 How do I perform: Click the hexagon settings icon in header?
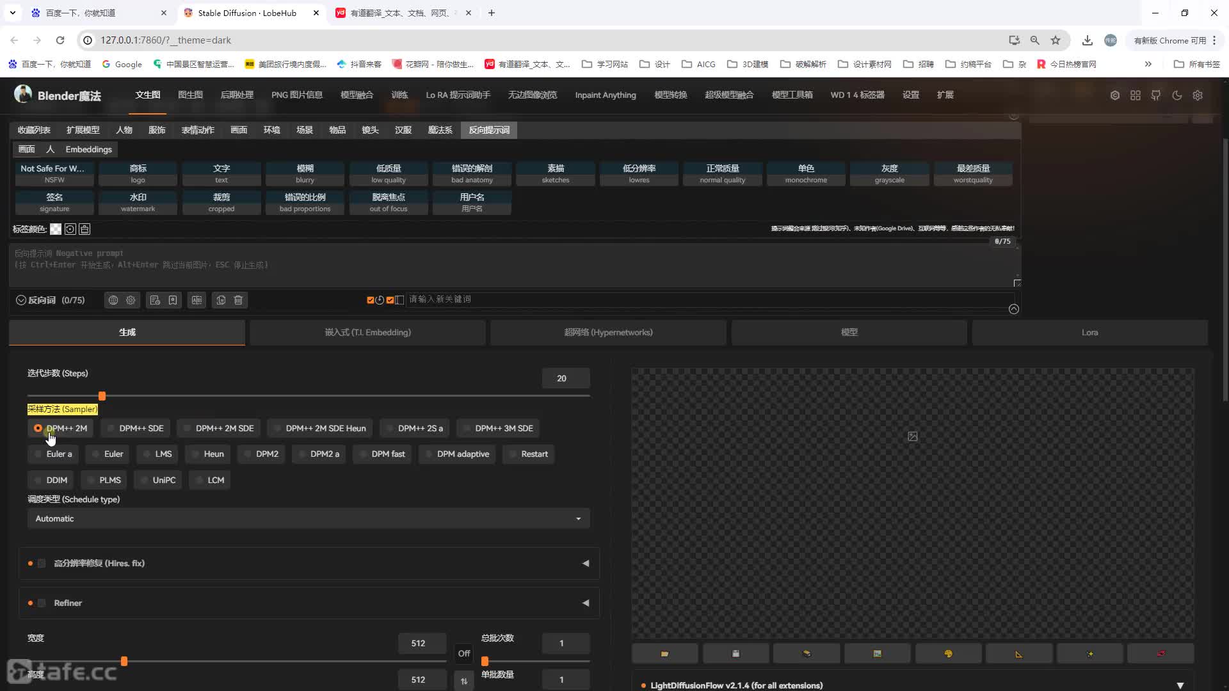1115,95
